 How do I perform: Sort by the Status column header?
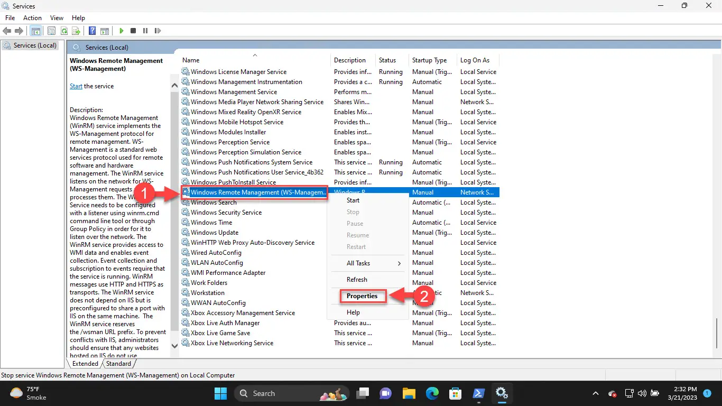(x=392, y=60)
